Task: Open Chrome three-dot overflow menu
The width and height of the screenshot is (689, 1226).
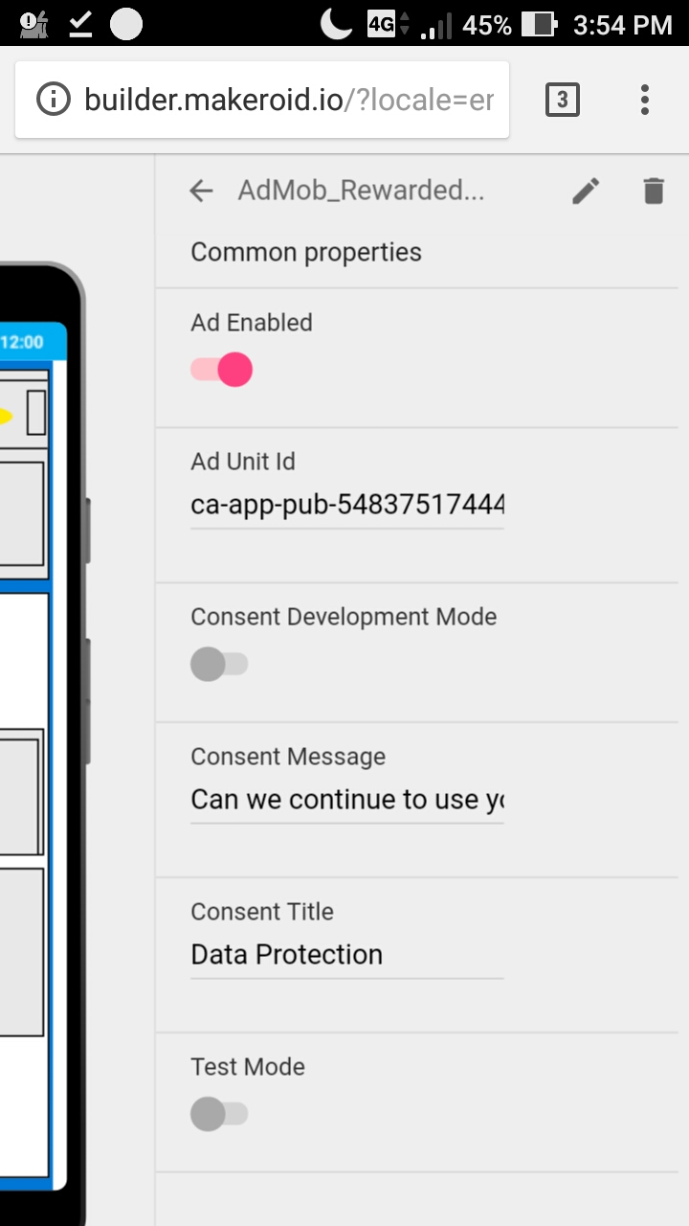Action: point(645,100)
